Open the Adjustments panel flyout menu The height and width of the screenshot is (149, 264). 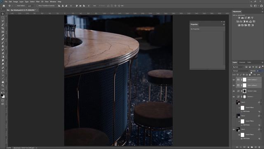[262, 12]
